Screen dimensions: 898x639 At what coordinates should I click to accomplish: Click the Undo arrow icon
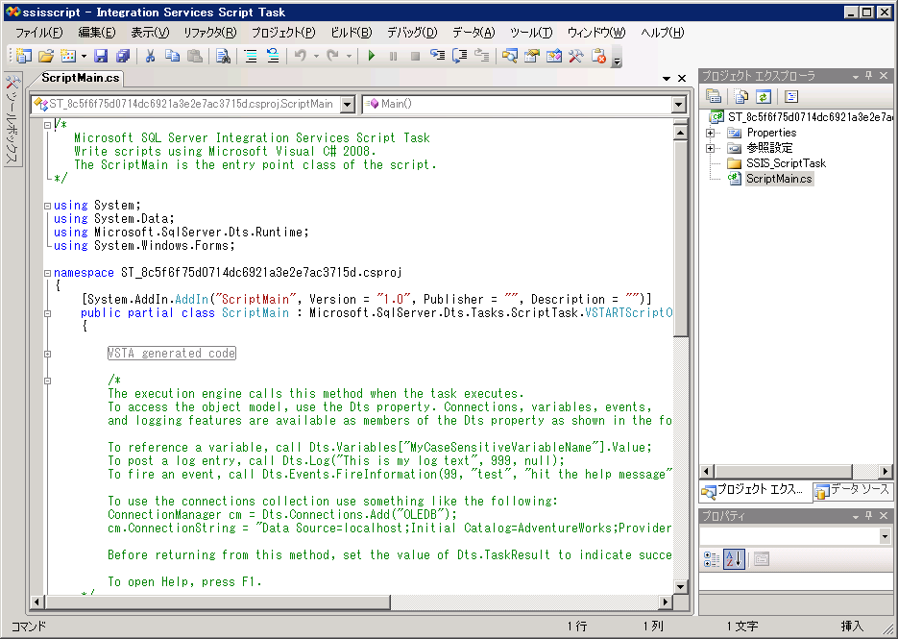pos(301,56)
